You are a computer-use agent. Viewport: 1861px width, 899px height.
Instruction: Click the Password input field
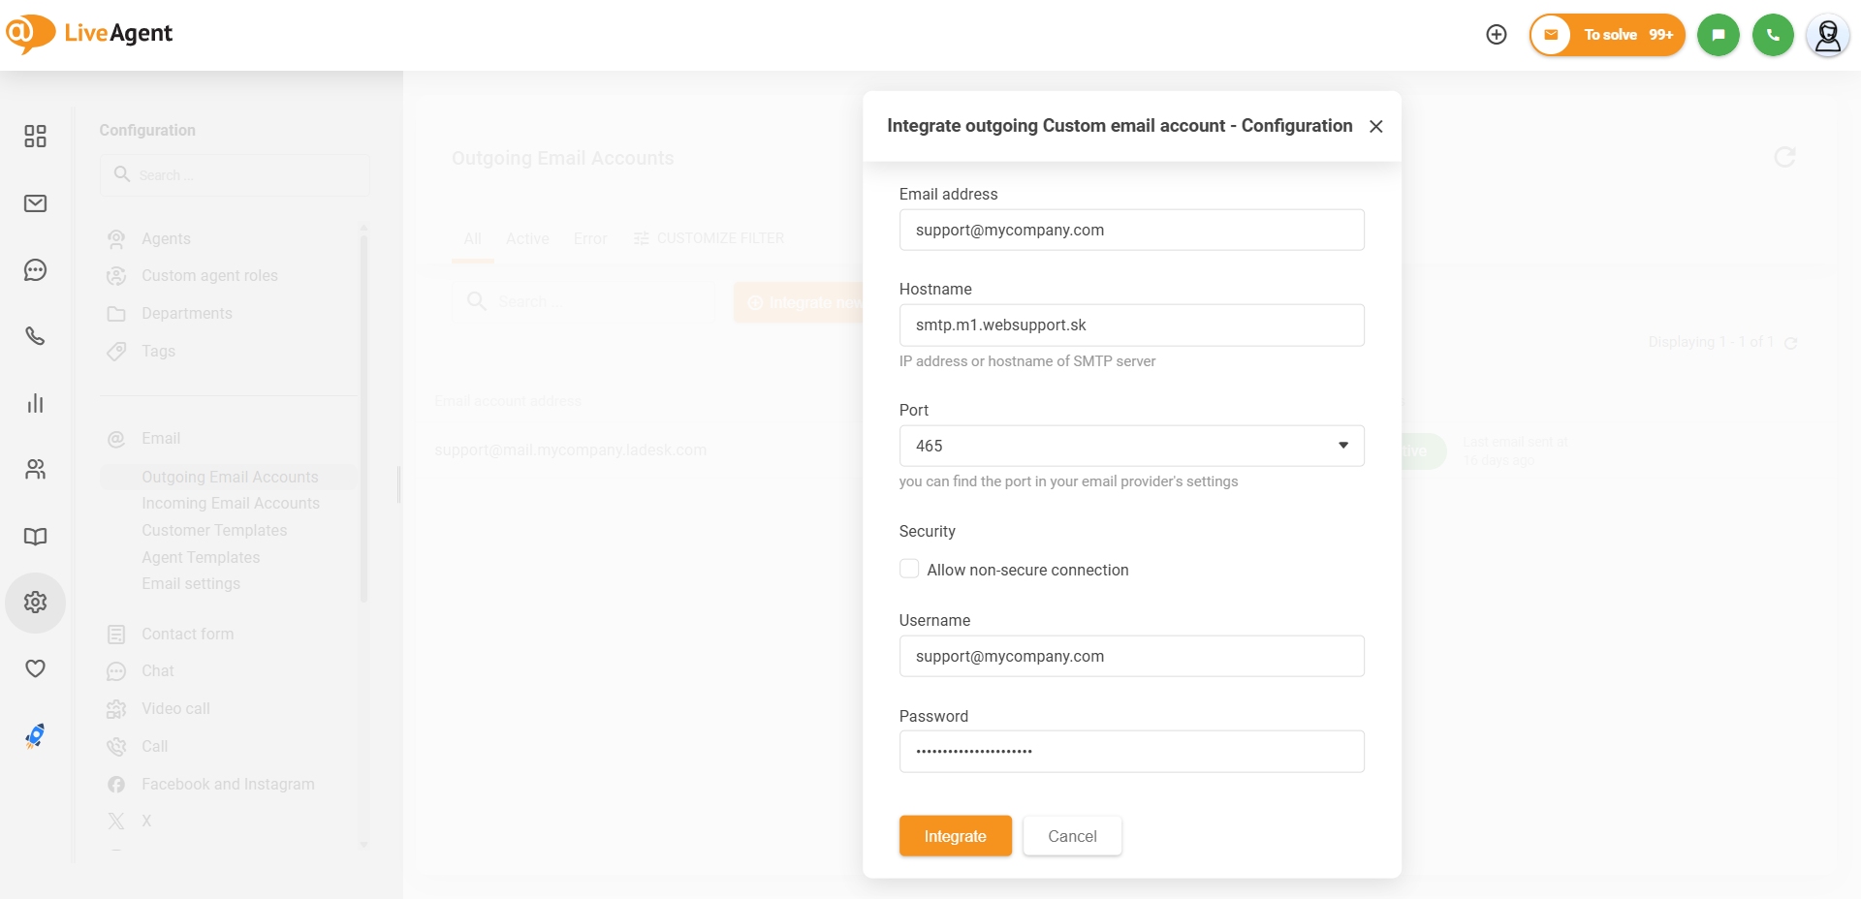coord(1131,752)
